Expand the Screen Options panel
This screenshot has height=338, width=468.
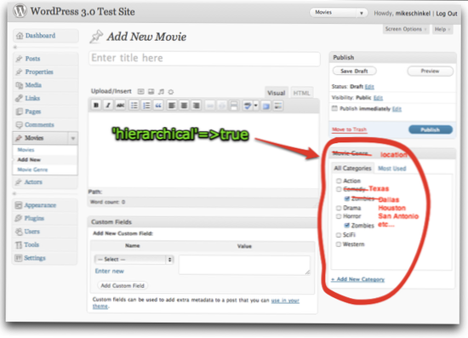405,29
